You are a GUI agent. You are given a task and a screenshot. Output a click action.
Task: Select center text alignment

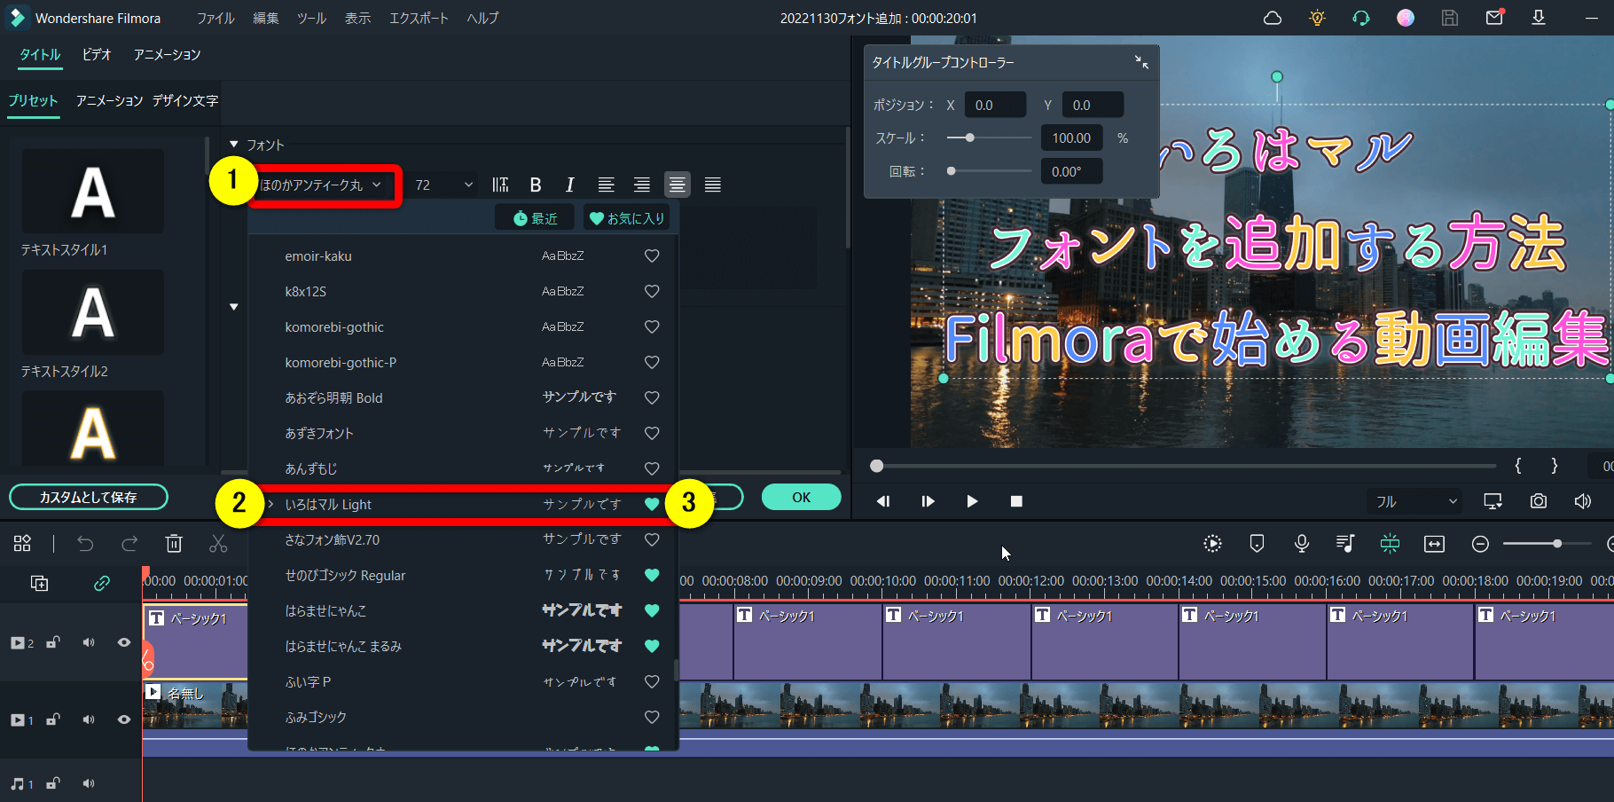(x=677, y=185)
